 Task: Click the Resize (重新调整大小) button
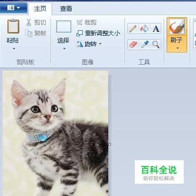(x=98, y=33)
